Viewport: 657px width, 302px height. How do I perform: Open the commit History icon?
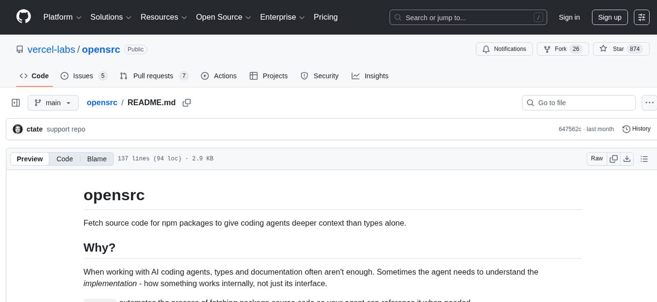click(627, 129)
